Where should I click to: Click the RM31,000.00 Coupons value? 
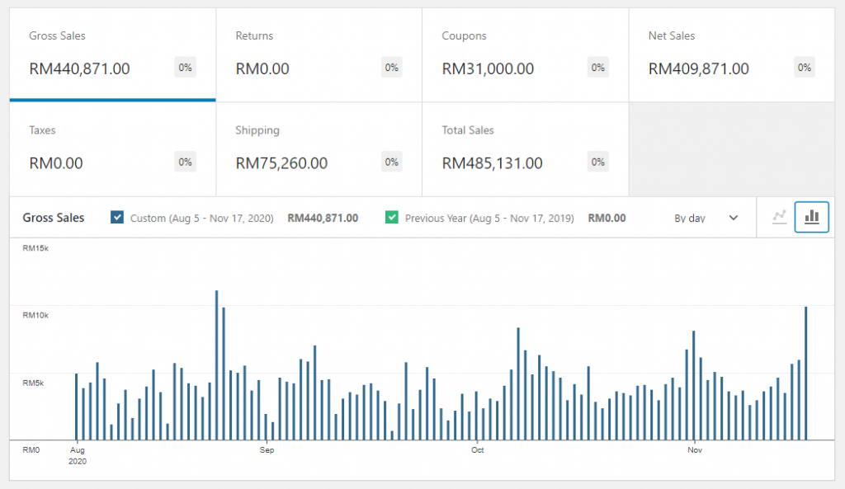coord(488,69)
